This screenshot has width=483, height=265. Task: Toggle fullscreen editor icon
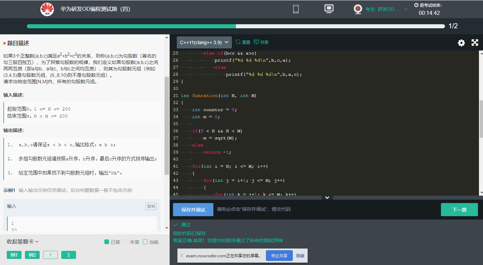[x=475, y=42]
